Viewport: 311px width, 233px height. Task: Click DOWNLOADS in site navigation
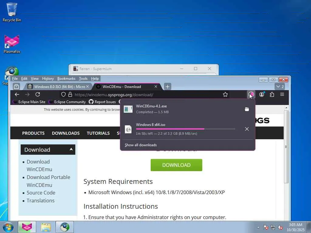66,133
